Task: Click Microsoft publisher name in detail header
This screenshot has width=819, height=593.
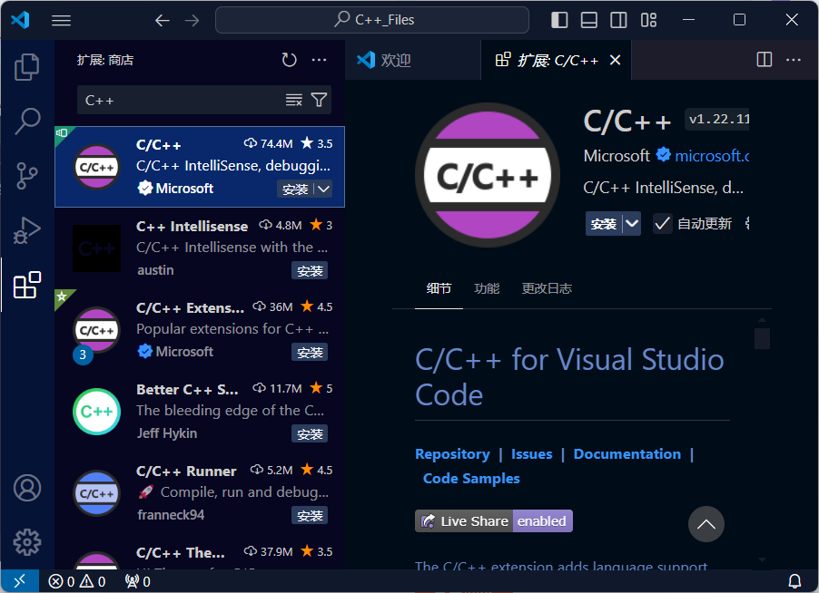Action: [617, 155]
